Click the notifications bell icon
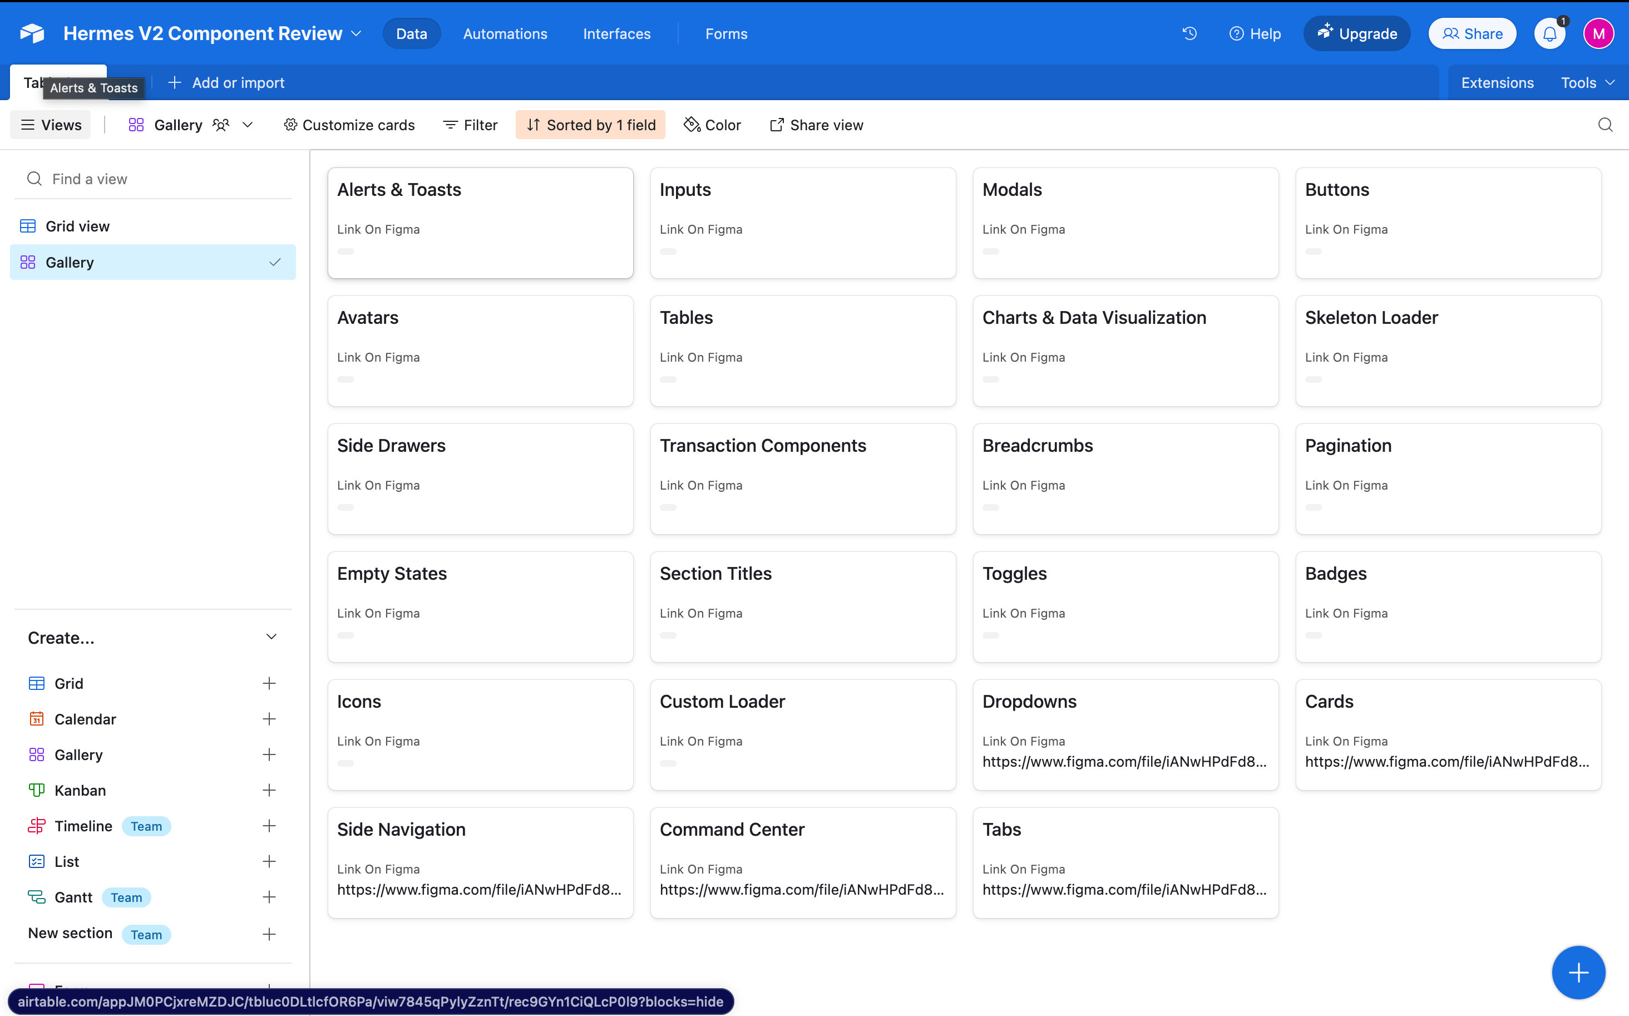 pyautogui.click(x=1549, y=33)
